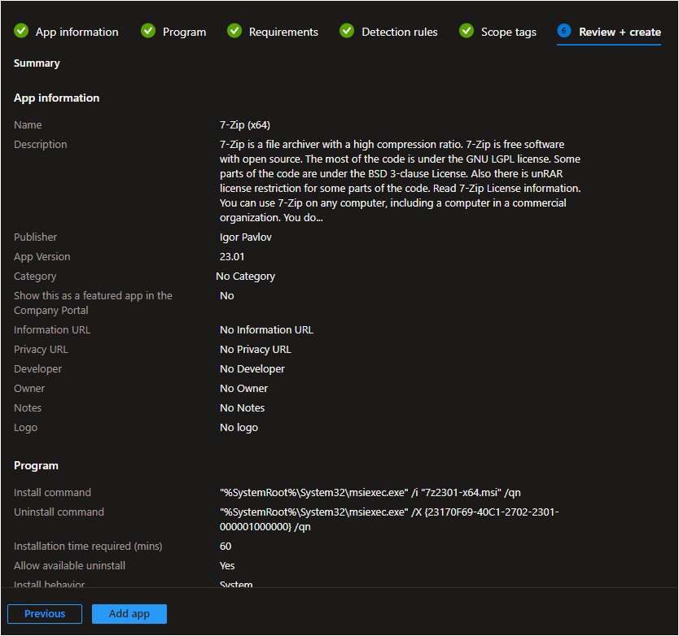679x636 pixels.
Task: Click the 7-Zip description paragraph
Action: point(400,181)
